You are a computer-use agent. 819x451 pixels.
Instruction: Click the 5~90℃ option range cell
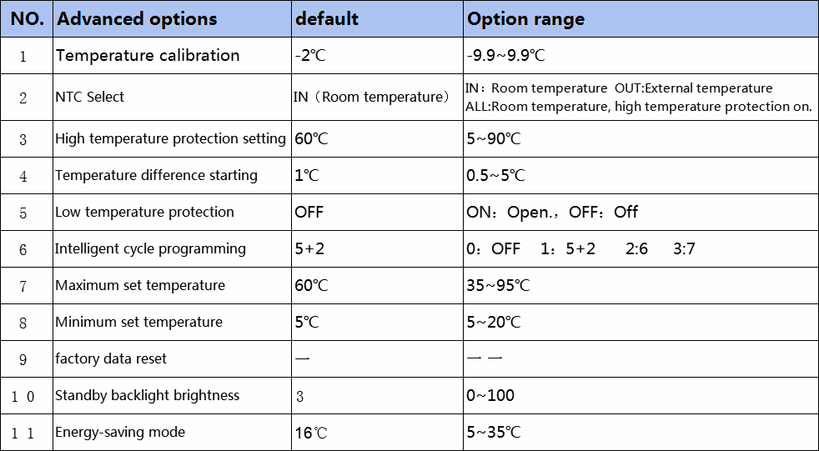[641, 139]
